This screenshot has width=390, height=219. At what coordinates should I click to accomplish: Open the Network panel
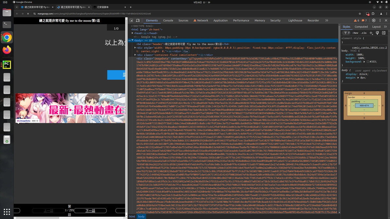coord(201,20)
